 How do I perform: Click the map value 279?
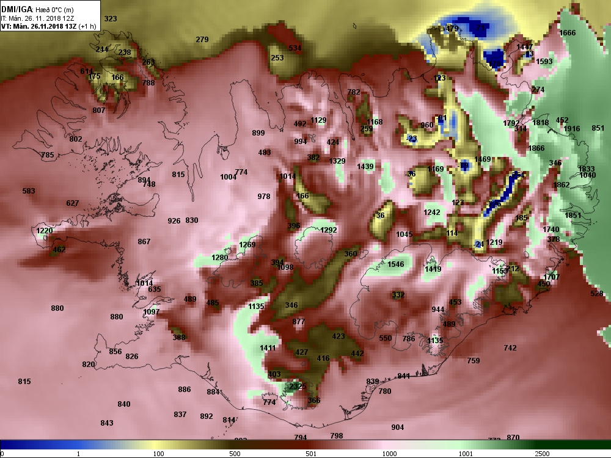[x=202, y=39]
